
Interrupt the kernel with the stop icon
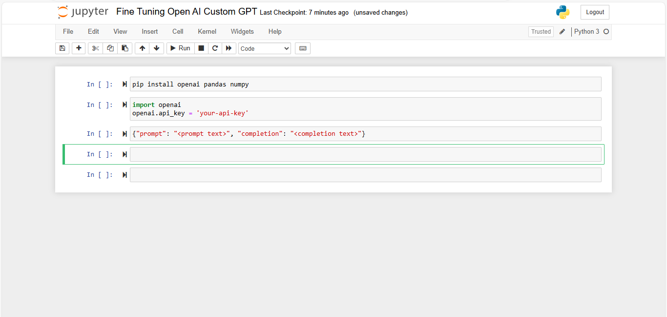(x=201, y=48)
